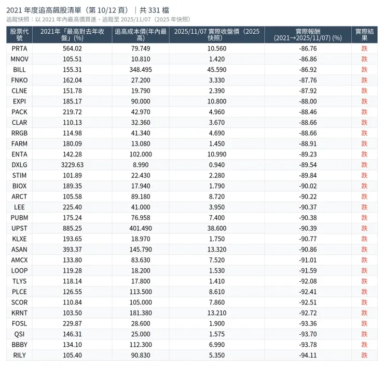384x367 pixels.
Task: Click the red 跌 result in PRTA row
Action: coord(364,48)
